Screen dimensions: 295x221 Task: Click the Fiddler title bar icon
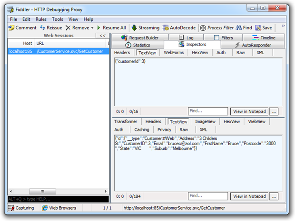tap(10, 9)
